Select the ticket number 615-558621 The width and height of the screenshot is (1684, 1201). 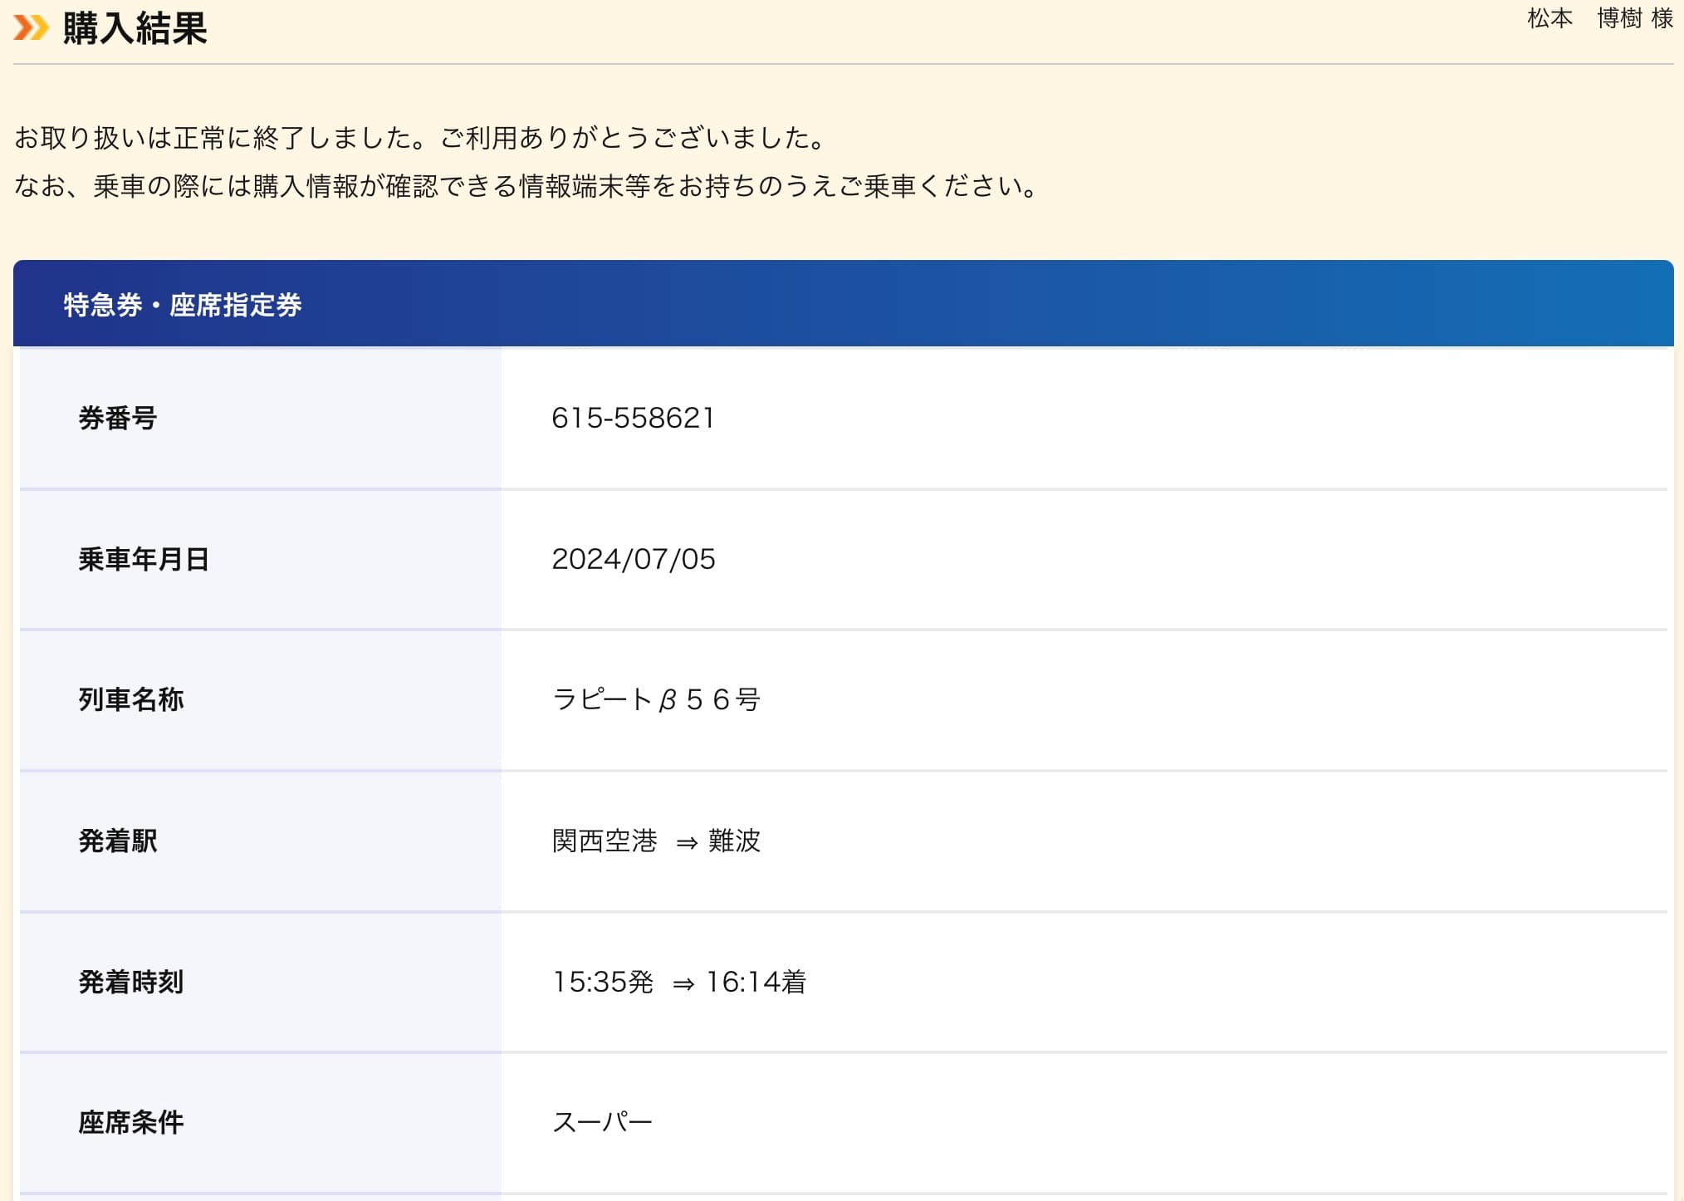click(633, 418)
